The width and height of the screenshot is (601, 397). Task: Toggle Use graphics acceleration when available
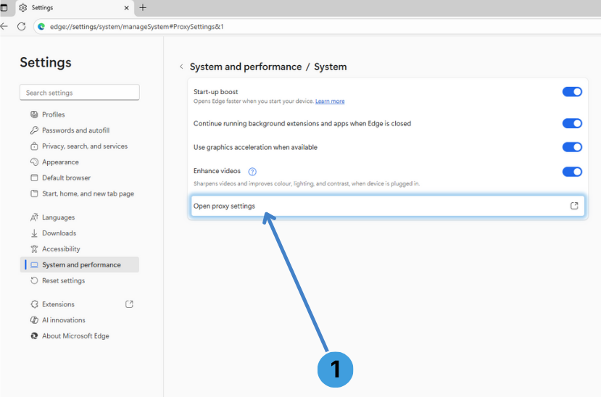(x=572, y=147)
